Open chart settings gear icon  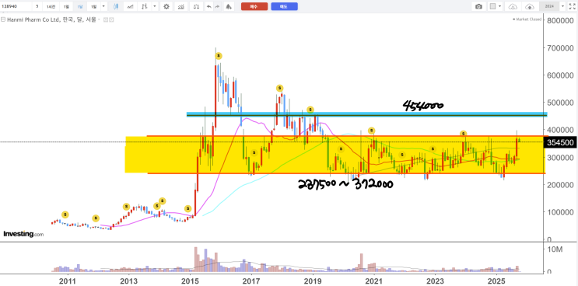pyautogui.click(x=166, y=6)
